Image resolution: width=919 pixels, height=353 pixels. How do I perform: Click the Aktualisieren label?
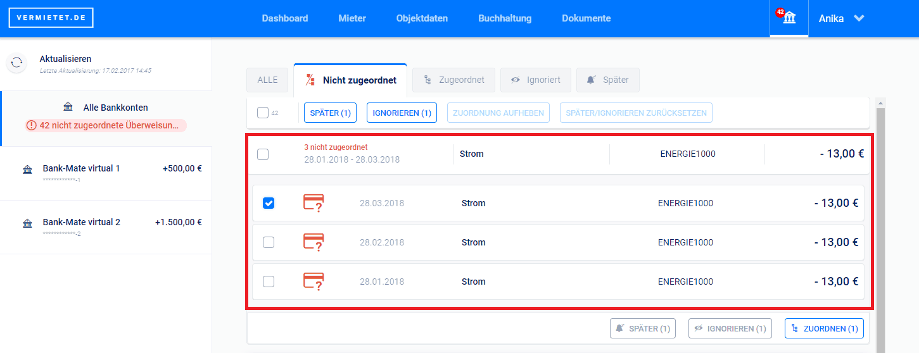tap(65, 58)
